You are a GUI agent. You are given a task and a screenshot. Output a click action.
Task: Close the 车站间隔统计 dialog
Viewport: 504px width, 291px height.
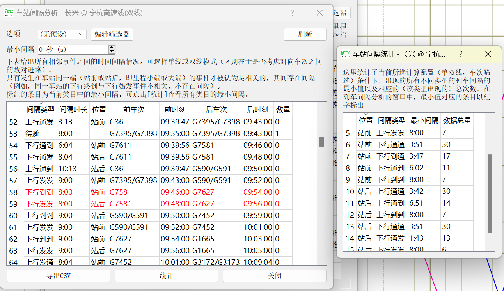click(x=488, y=54)
